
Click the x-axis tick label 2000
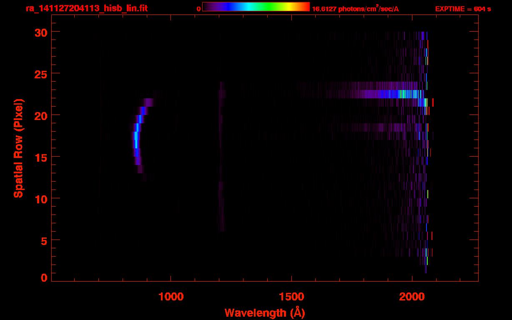tap(412, 296)
